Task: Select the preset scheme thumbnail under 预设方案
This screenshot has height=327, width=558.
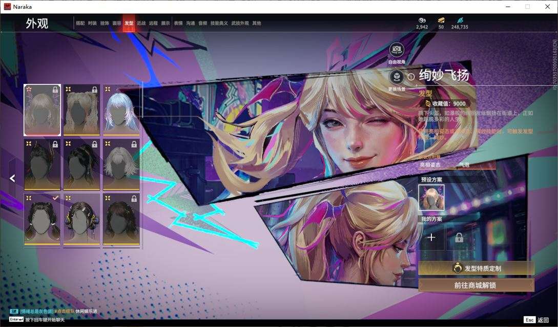Action: pos(431,197)
